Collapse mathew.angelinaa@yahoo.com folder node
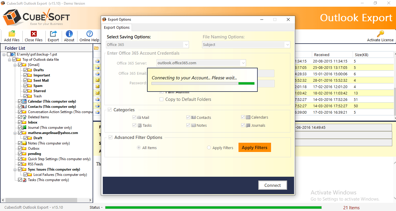 [15, 133]
